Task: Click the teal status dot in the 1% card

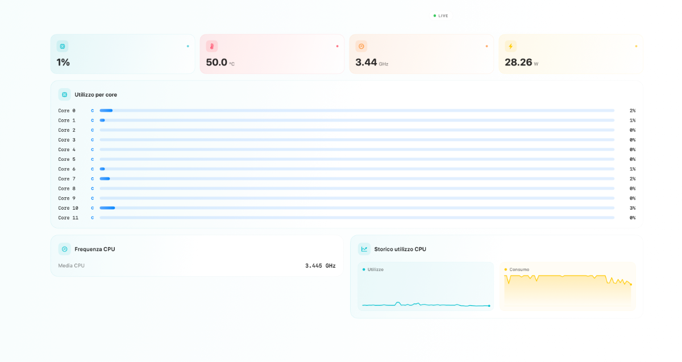Action: coord(188,46)
